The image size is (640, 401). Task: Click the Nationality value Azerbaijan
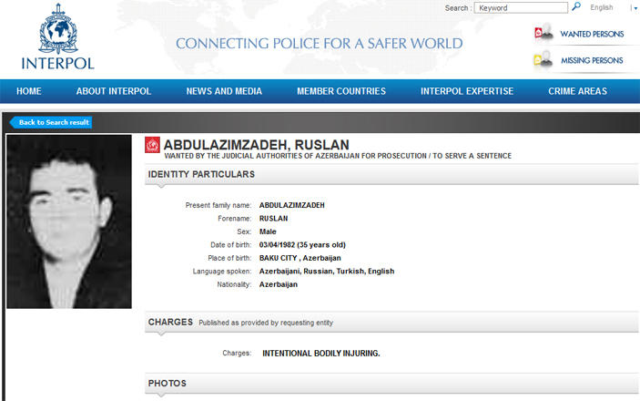[279, 284]
